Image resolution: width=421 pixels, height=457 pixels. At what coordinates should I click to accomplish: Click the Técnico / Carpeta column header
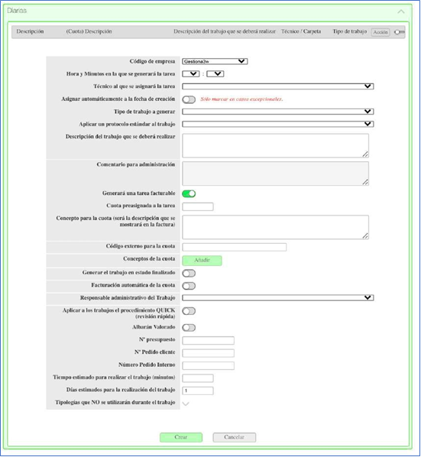[x=301, y=31]
